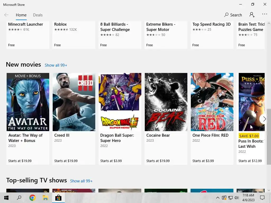The image size is (271, 203).
Task: Open the three-dot more options menu
Action: point(265,14)
